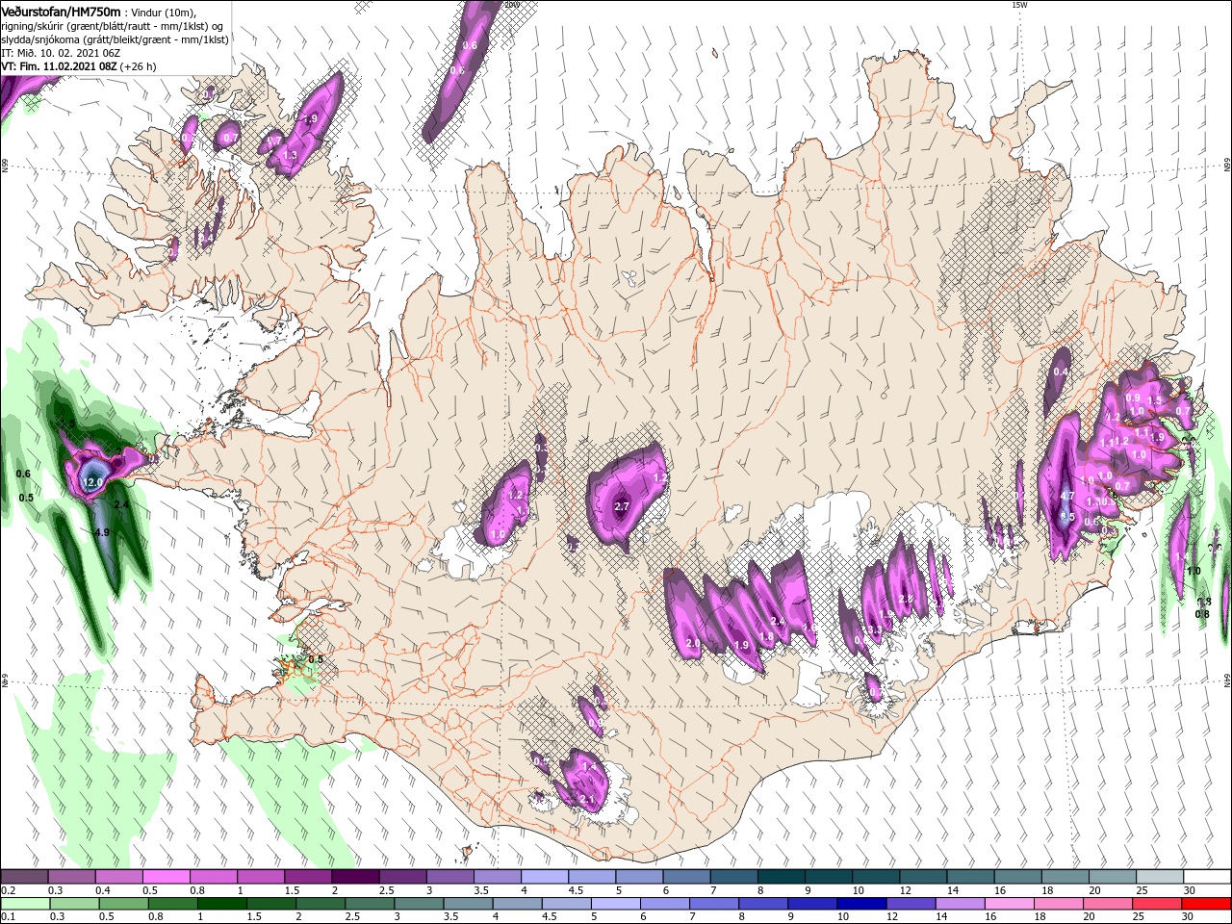
Task: Click the rain scale swatch between 3 and 3.5
Action: coord(418,904)
